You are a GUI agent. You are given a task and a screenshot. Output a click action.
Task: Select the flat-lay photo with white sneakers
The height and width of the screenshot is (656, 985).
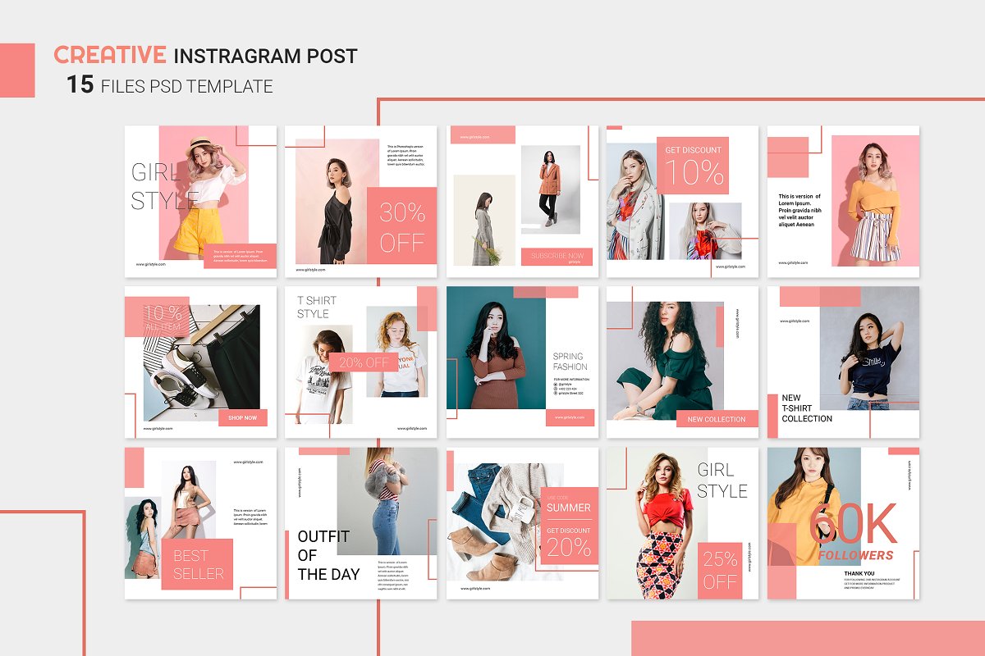click(x=202, y=363)
